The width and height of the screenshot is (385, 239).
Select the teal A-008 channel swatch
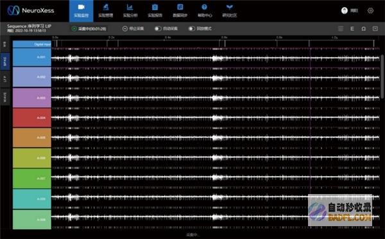(32, 199)
